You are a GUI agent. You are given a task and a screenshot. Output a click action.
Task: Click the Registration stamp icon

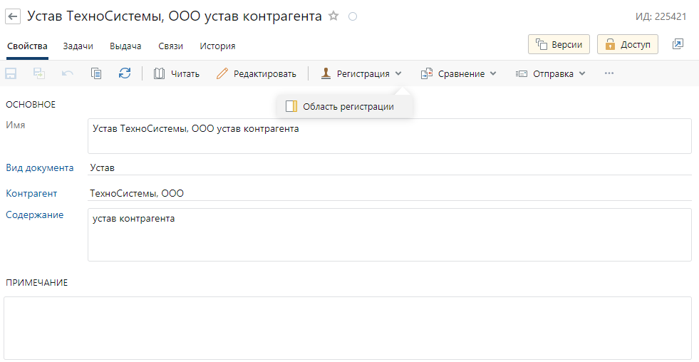tap(326, 73)
